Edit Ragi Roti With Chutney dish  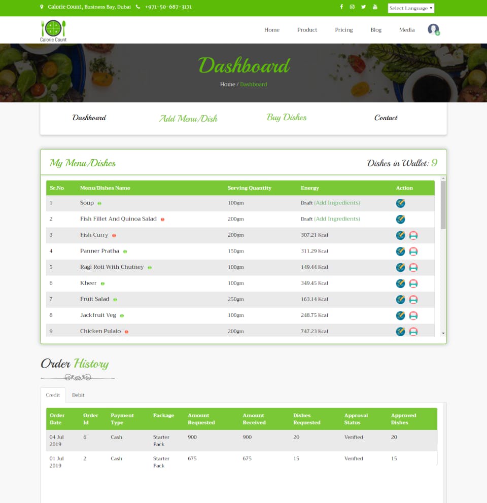400,267
